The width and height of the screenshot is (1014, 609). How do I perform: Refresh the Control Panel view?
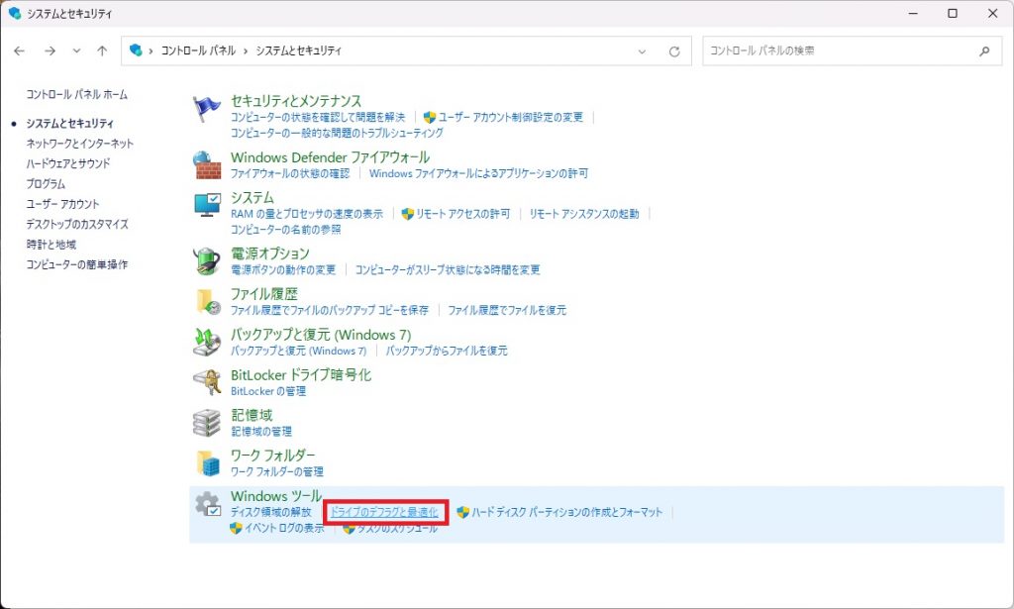(674, 51)
